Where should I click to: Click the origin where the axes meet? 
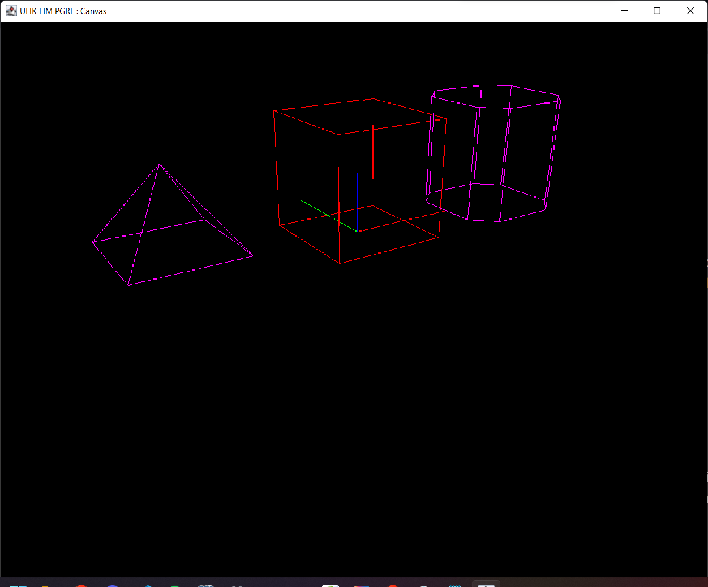(x=357, y=231)
